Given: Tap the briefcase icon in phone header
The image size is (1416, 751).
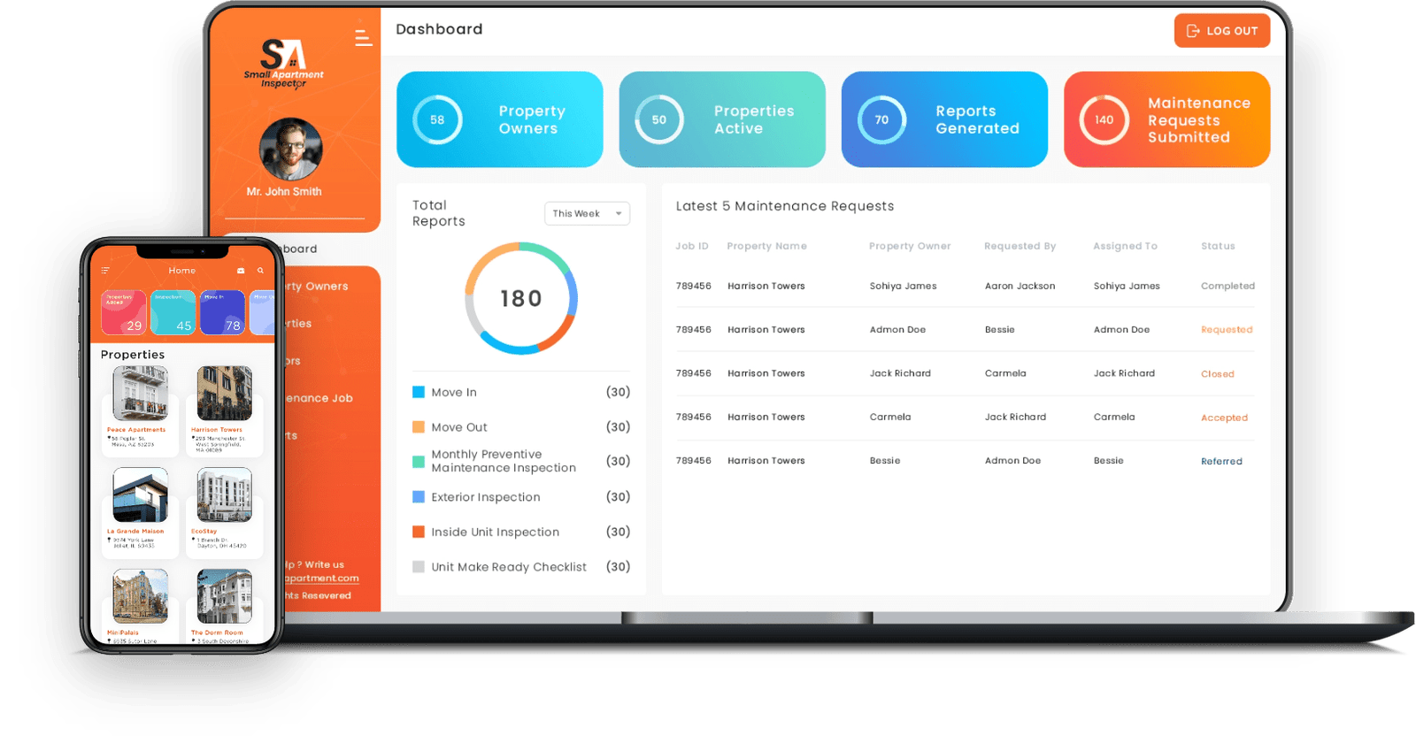Looking at the screenshot, I should pyautogui.click(x=241, y=271).
